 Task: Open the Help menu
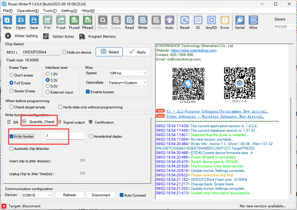[x=88, y=11]
